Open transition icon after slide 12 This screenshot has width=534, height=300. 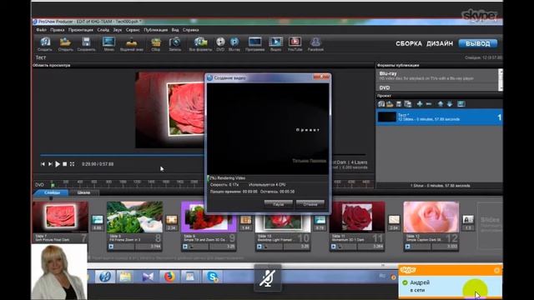click(x=468, y=220)
